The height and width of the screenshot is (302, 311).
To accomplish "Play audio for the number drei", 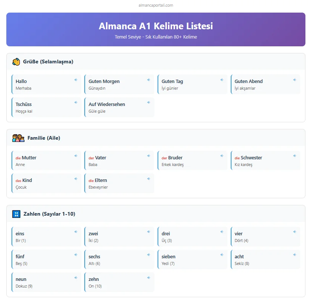I will click(222, 232).
